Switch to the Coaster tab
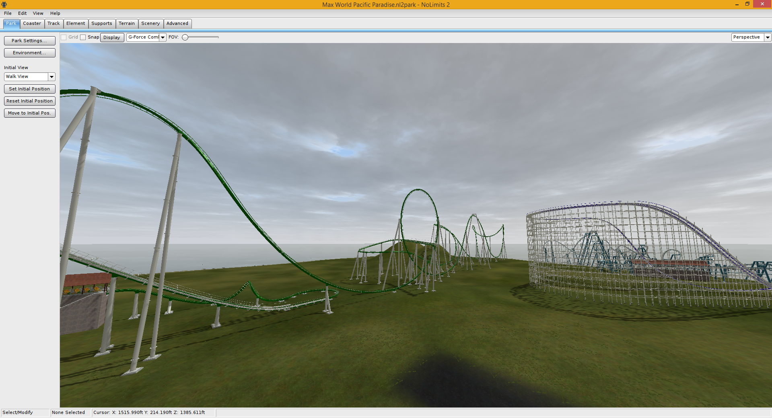This screenshot has height=418, width=772. pos(32,23)
